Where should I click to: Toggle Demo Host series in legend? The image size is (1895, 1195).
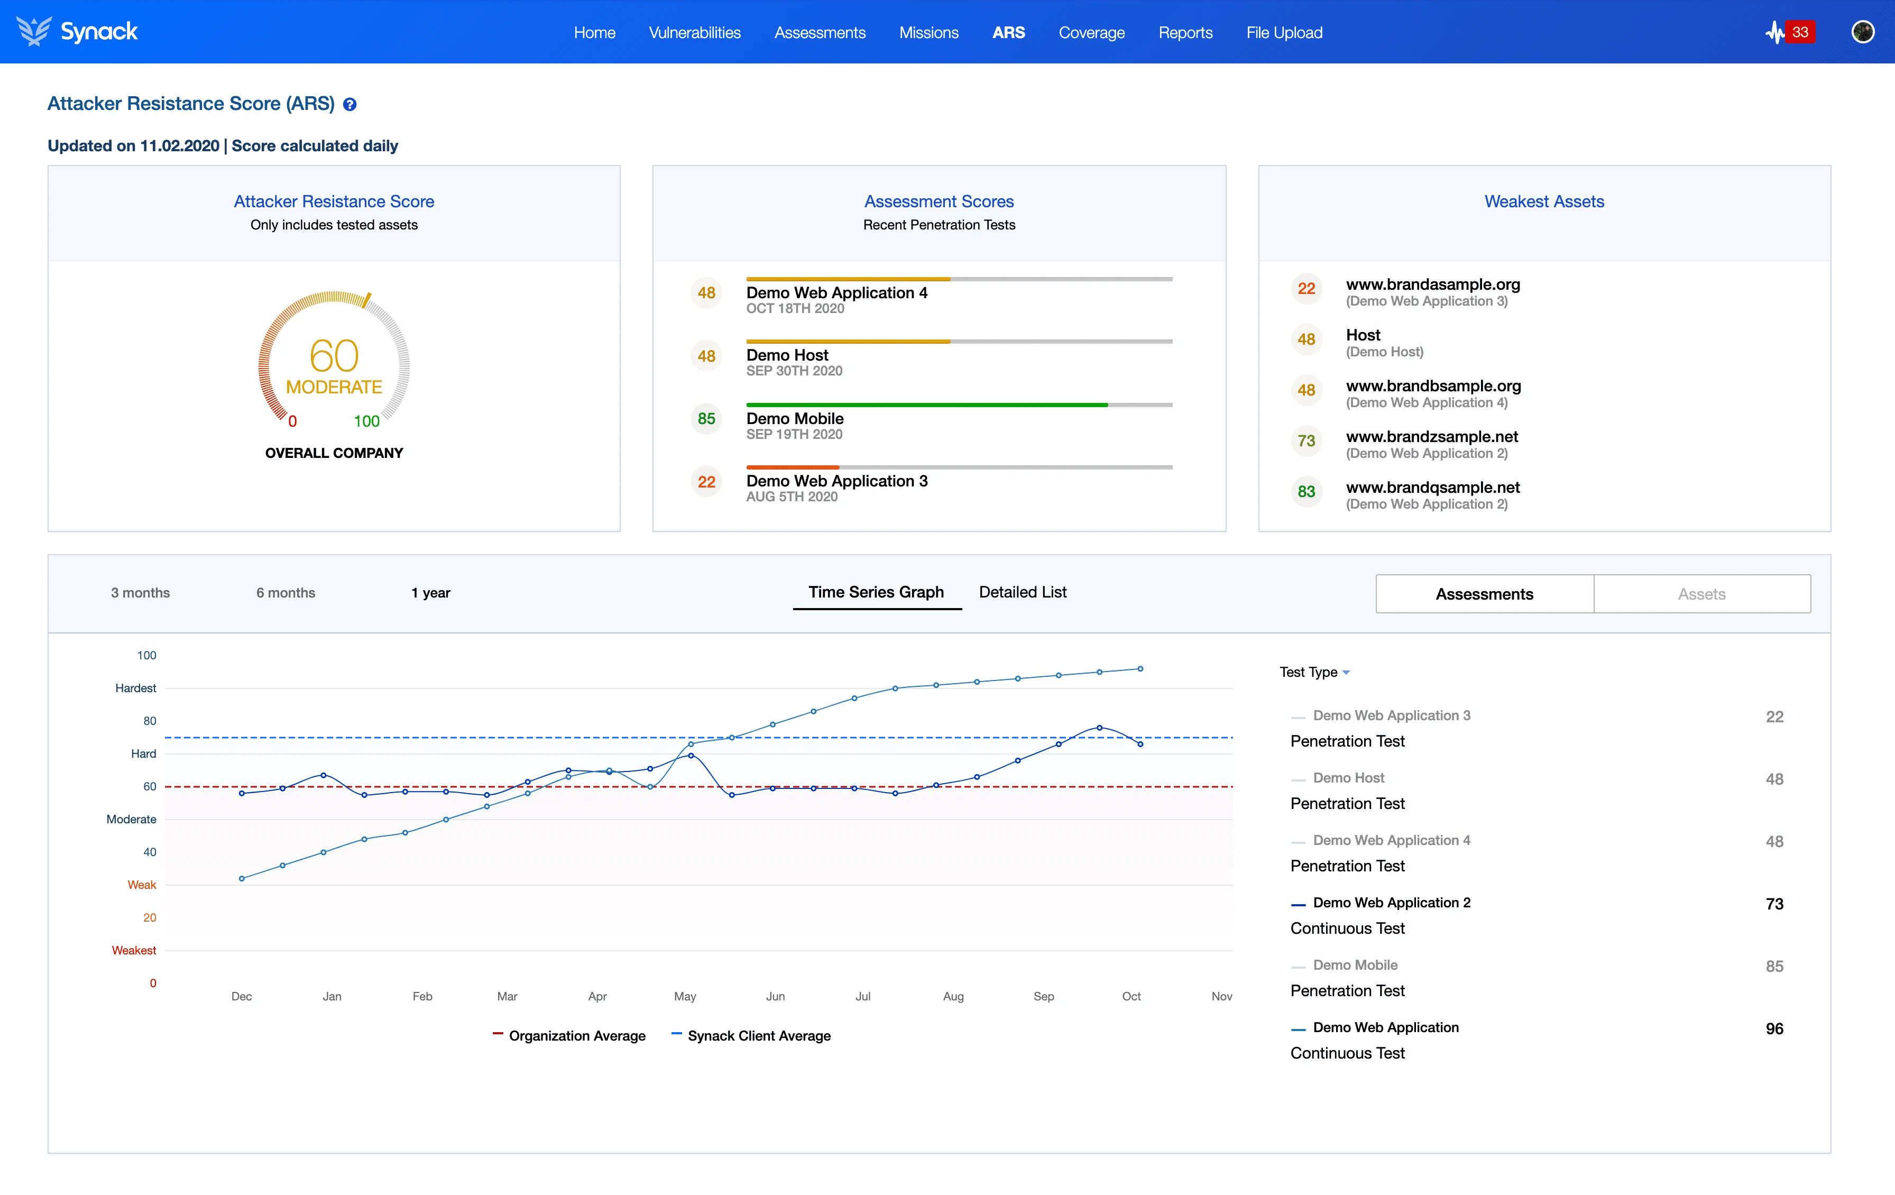1338,778
